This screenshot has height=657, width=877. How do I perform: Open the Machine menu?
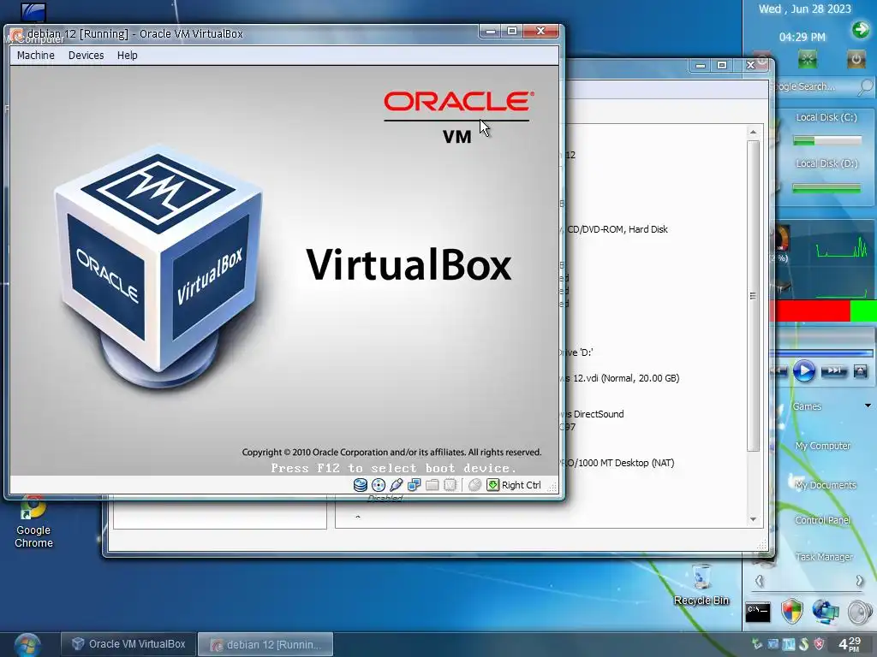pyautogui.click(x=35, y=56)
